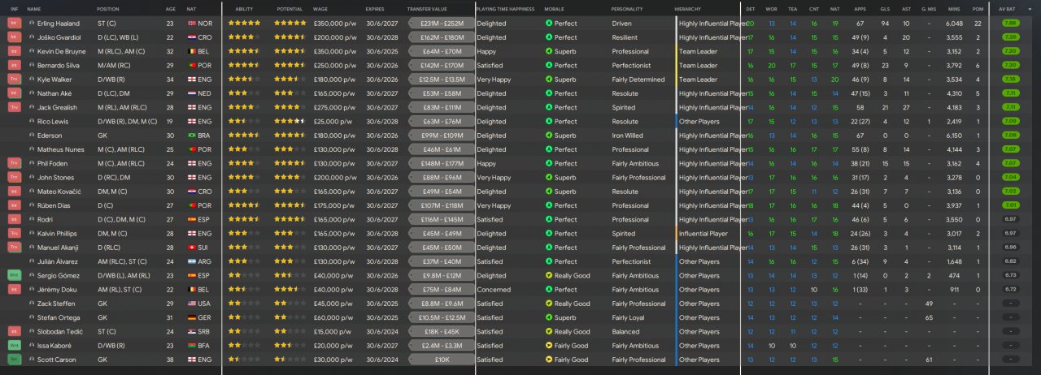1041x375 pixels.
Task: Click the red info badge for Jack Grealish
Action: coord(14,107)
